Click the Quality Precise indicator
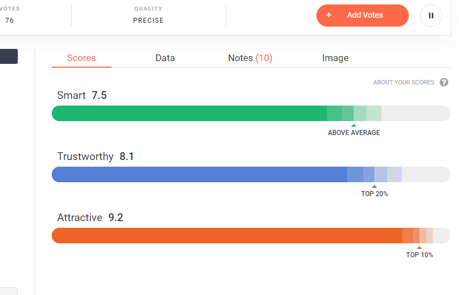The height and width of the screenshot is (295, 459). pos(148,14)
